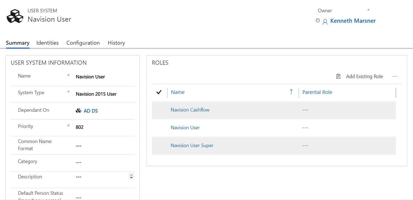Sort by Parental Role column header
This screenshot has width=413, height=200.
click(317, 92)
